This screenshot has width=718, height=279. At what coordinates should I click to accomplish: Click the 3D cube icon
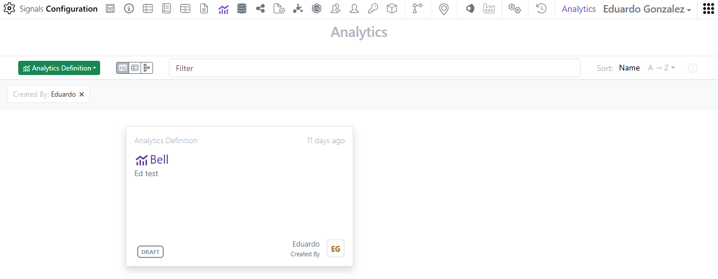click(391, 9)
